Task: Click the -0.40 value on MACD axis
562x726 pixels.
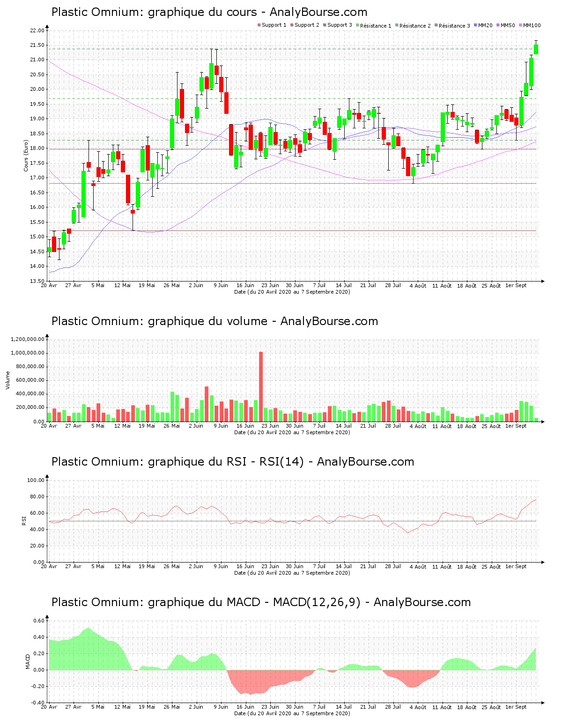Action: [38, 703]
